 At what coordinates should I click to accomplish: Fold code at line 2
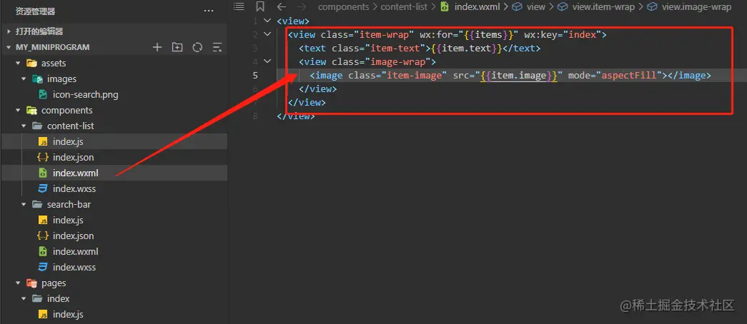click(x=267, y=34)
